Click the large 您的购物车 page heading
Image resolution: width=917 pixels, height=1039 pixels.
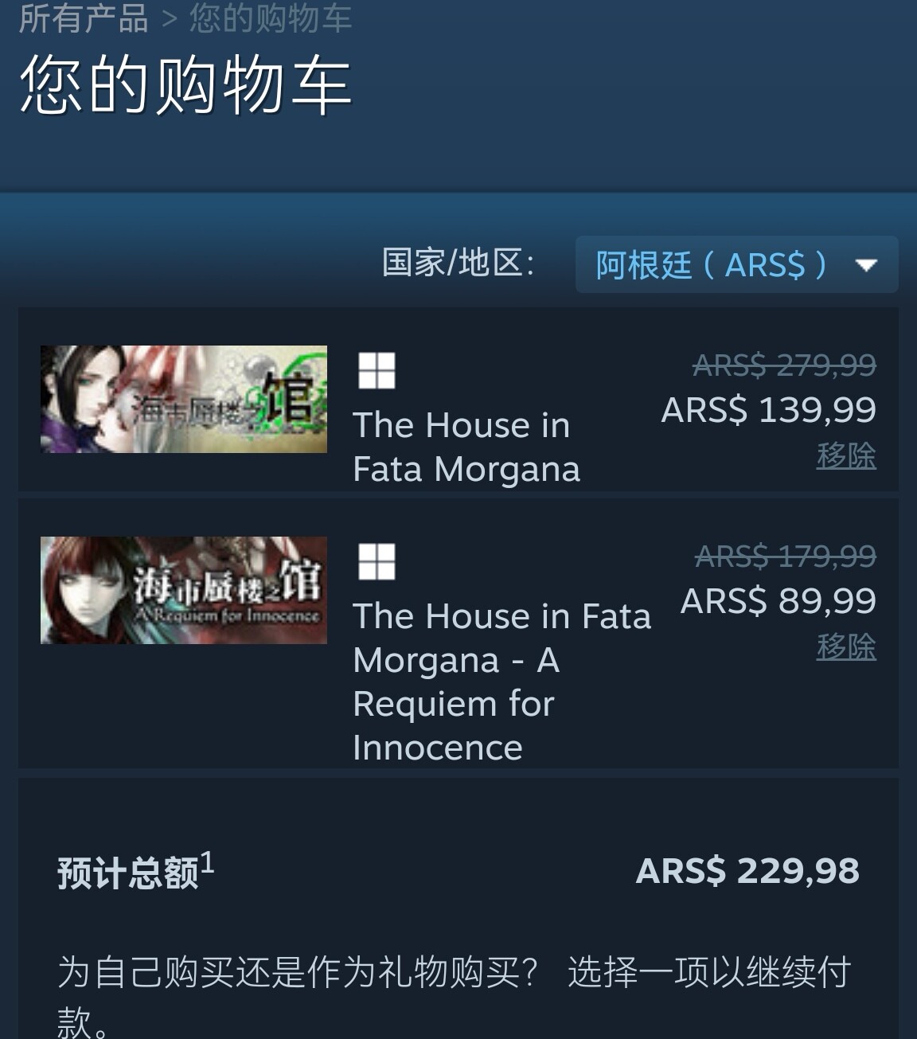pyautogui.click(x=185, y=85)
